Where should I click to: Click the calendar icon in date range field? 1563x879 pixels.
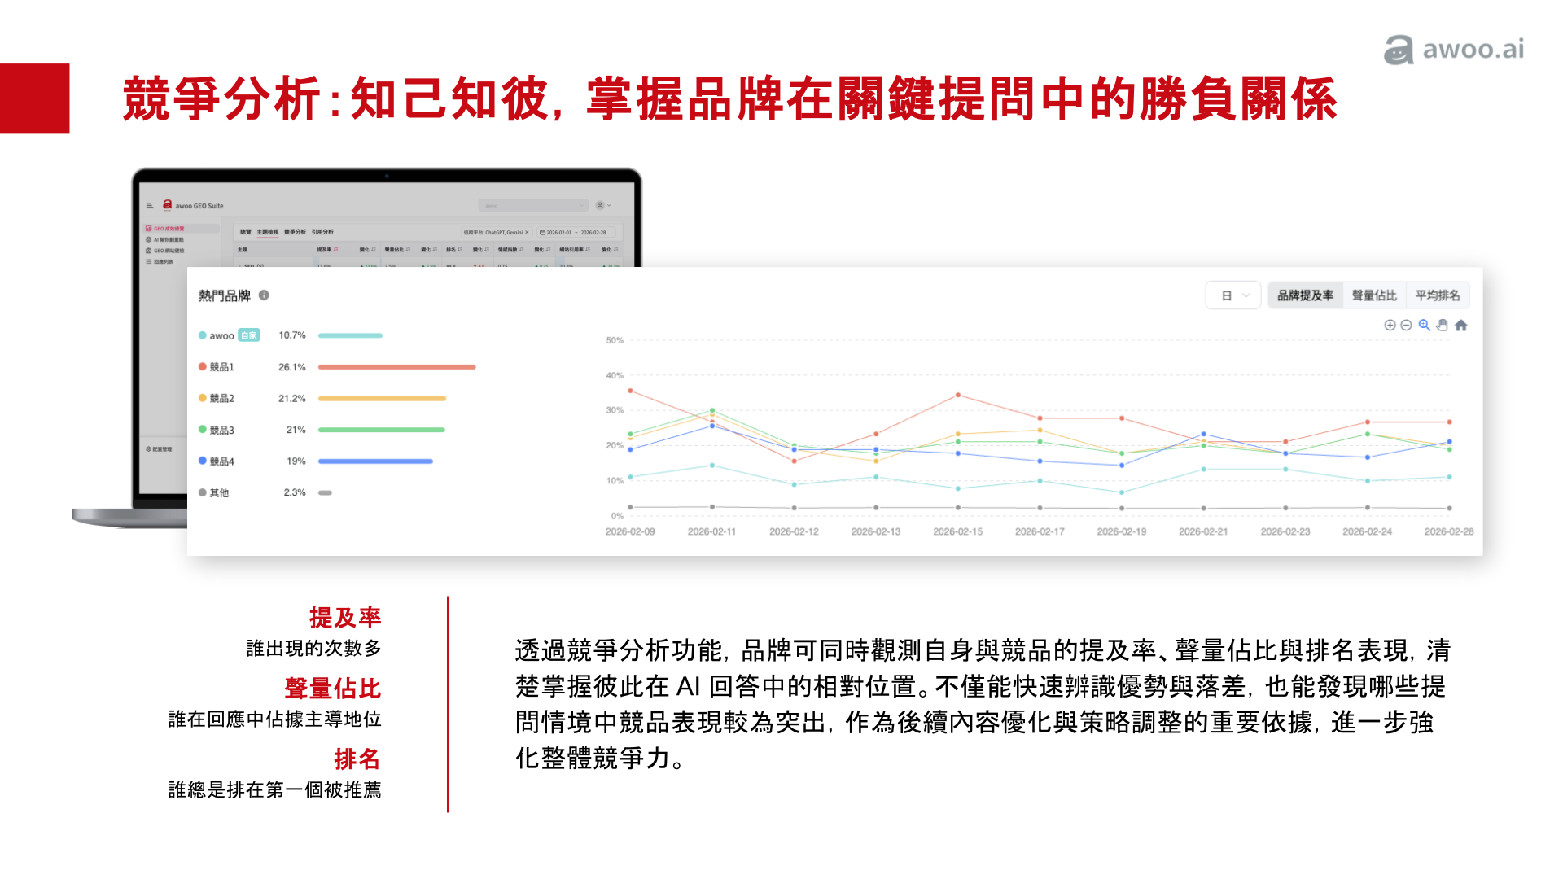(x=543, y=233)
